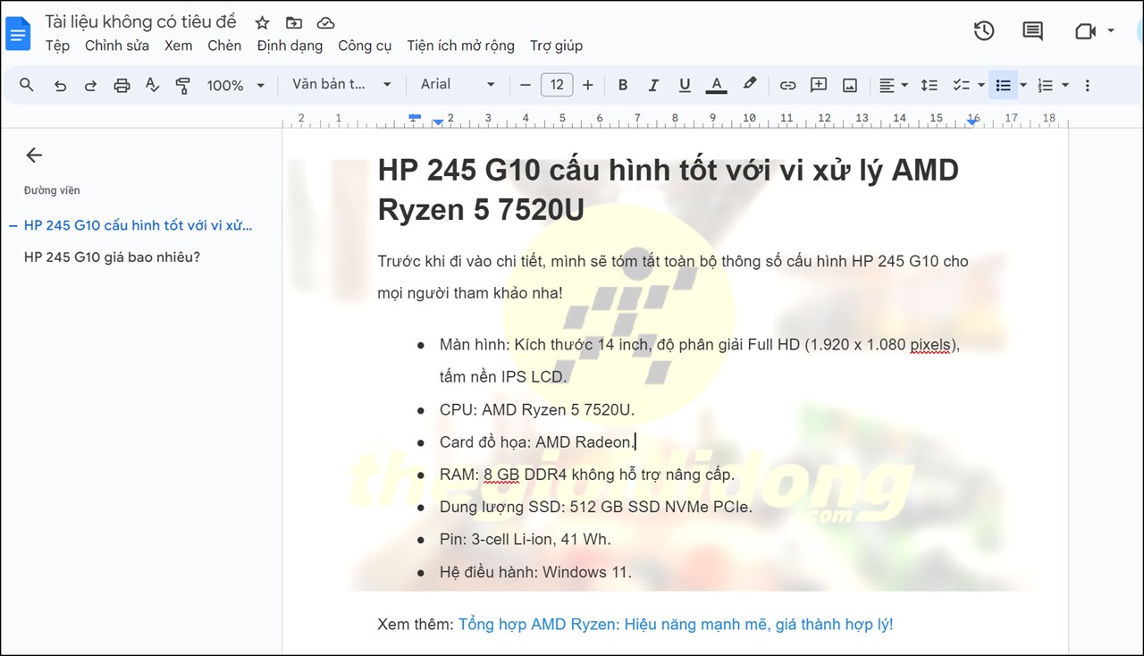Open the Arial font dropdown
The image size is (1144, 656).
pyautogui.click(x=458, y=84)
